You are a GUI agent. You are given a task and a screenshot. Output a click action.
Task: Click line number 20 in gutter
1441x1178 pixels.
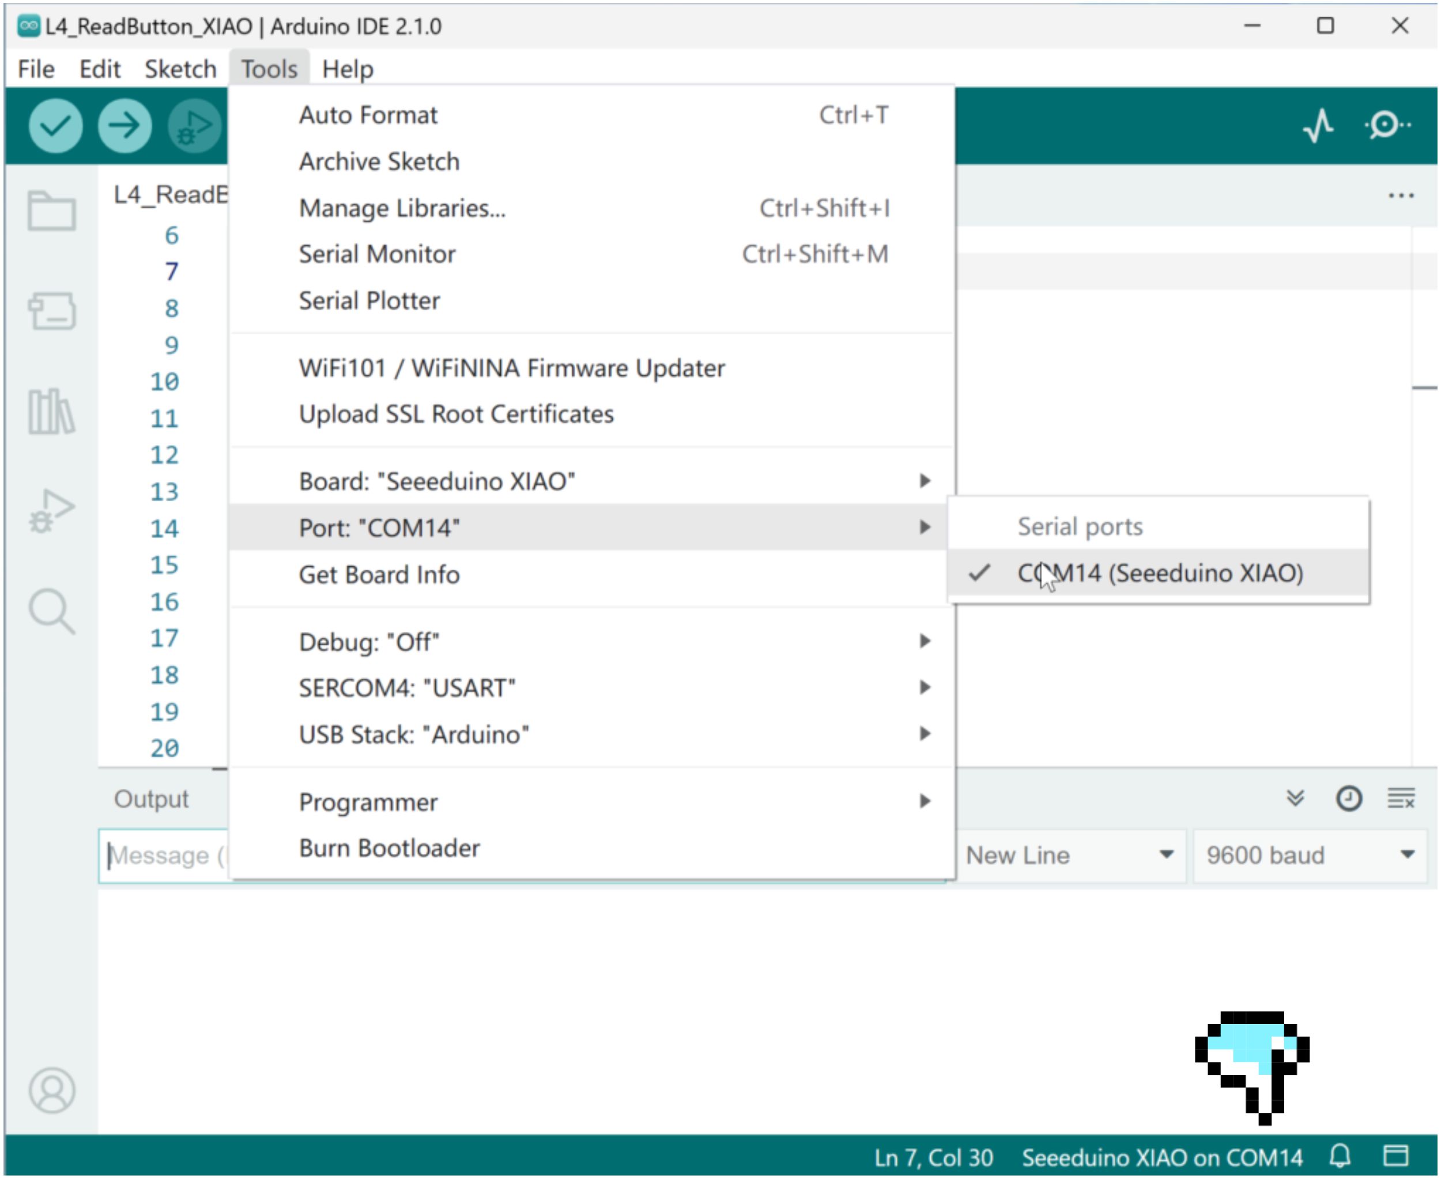pos(164,748)
